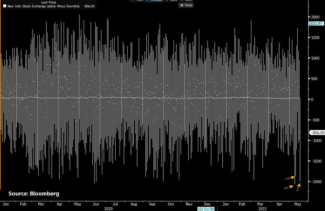
Task: Click the 2000 label on the price axis
Action: [315, 17]
